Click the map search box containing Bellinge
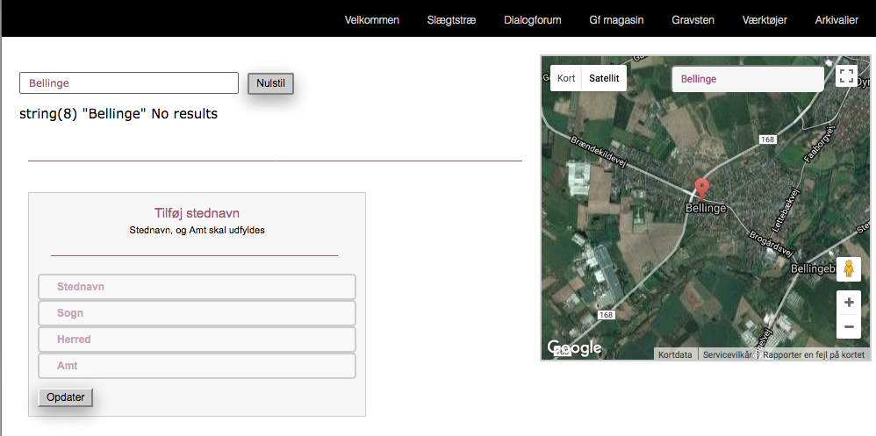The height and width of the screenshot is (436, 876). [747, 79]
